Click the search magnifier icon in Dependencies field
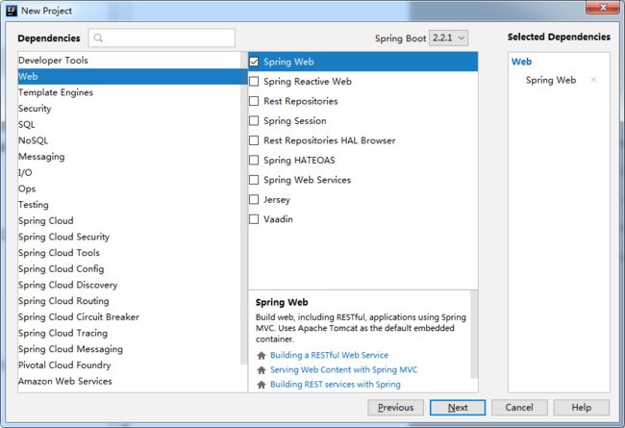Screen dimensions: 625x428 click(x=98, y=38)
